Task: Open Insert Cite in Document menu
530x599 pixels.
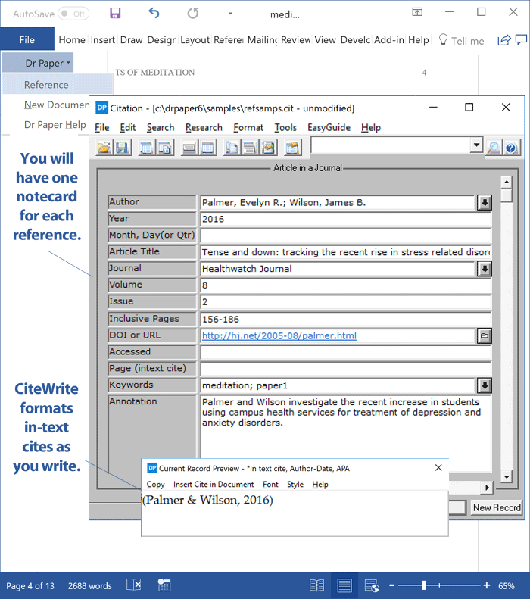Action: point(214,484)
